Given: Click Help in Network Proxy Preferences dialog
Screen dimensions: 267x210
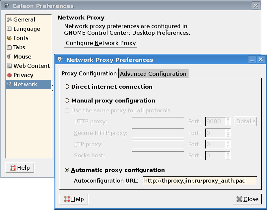Looking at the screenshot, I should [74, 199].
